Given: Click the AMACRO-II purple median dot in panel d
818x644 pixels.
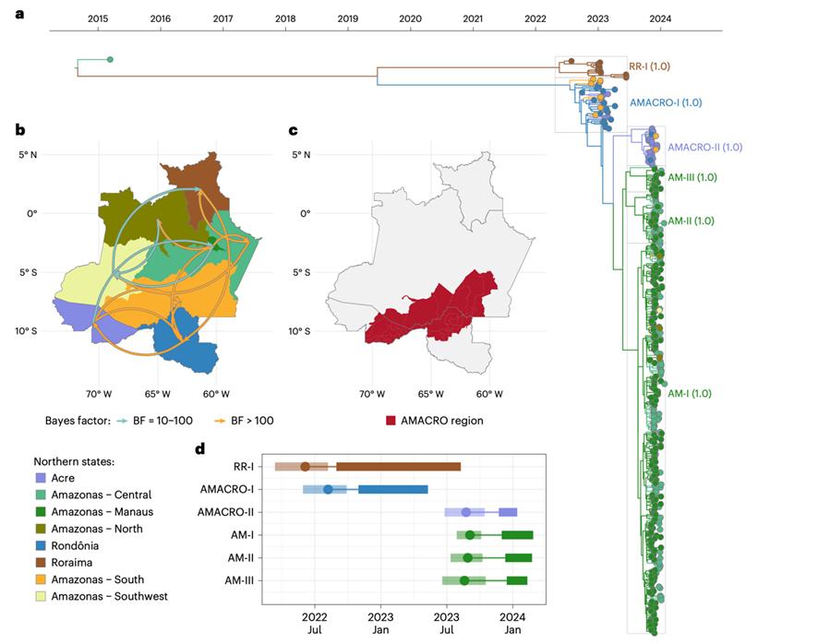Looking at the screenshot, I should click(x=466, y=512).
